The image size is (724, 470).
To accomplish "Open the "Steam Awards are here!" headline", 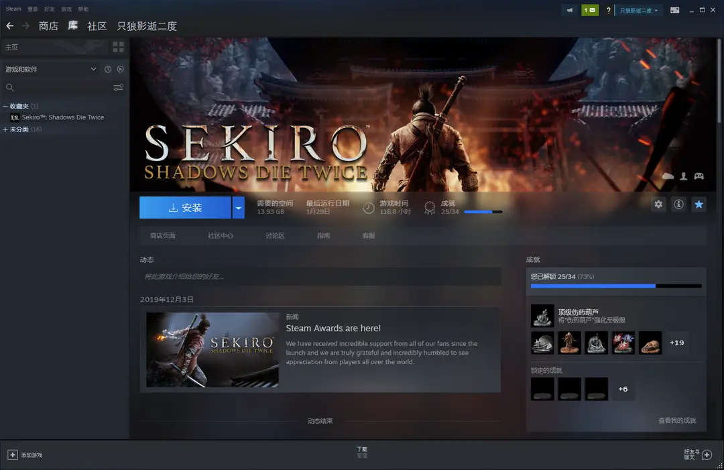I will [333, 329].
